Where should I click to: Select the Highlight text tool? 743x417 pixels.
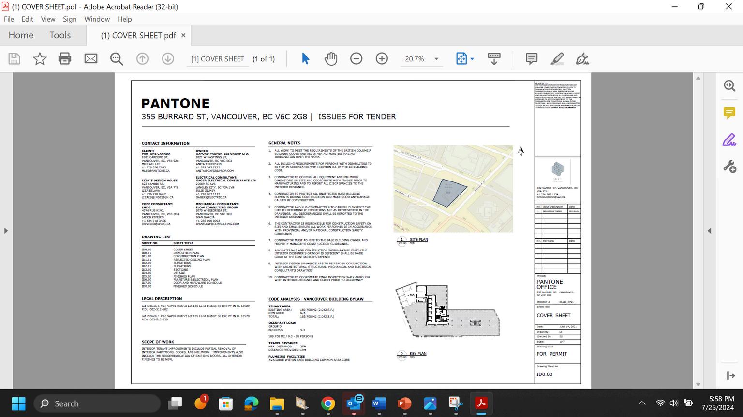coord(557,59)
